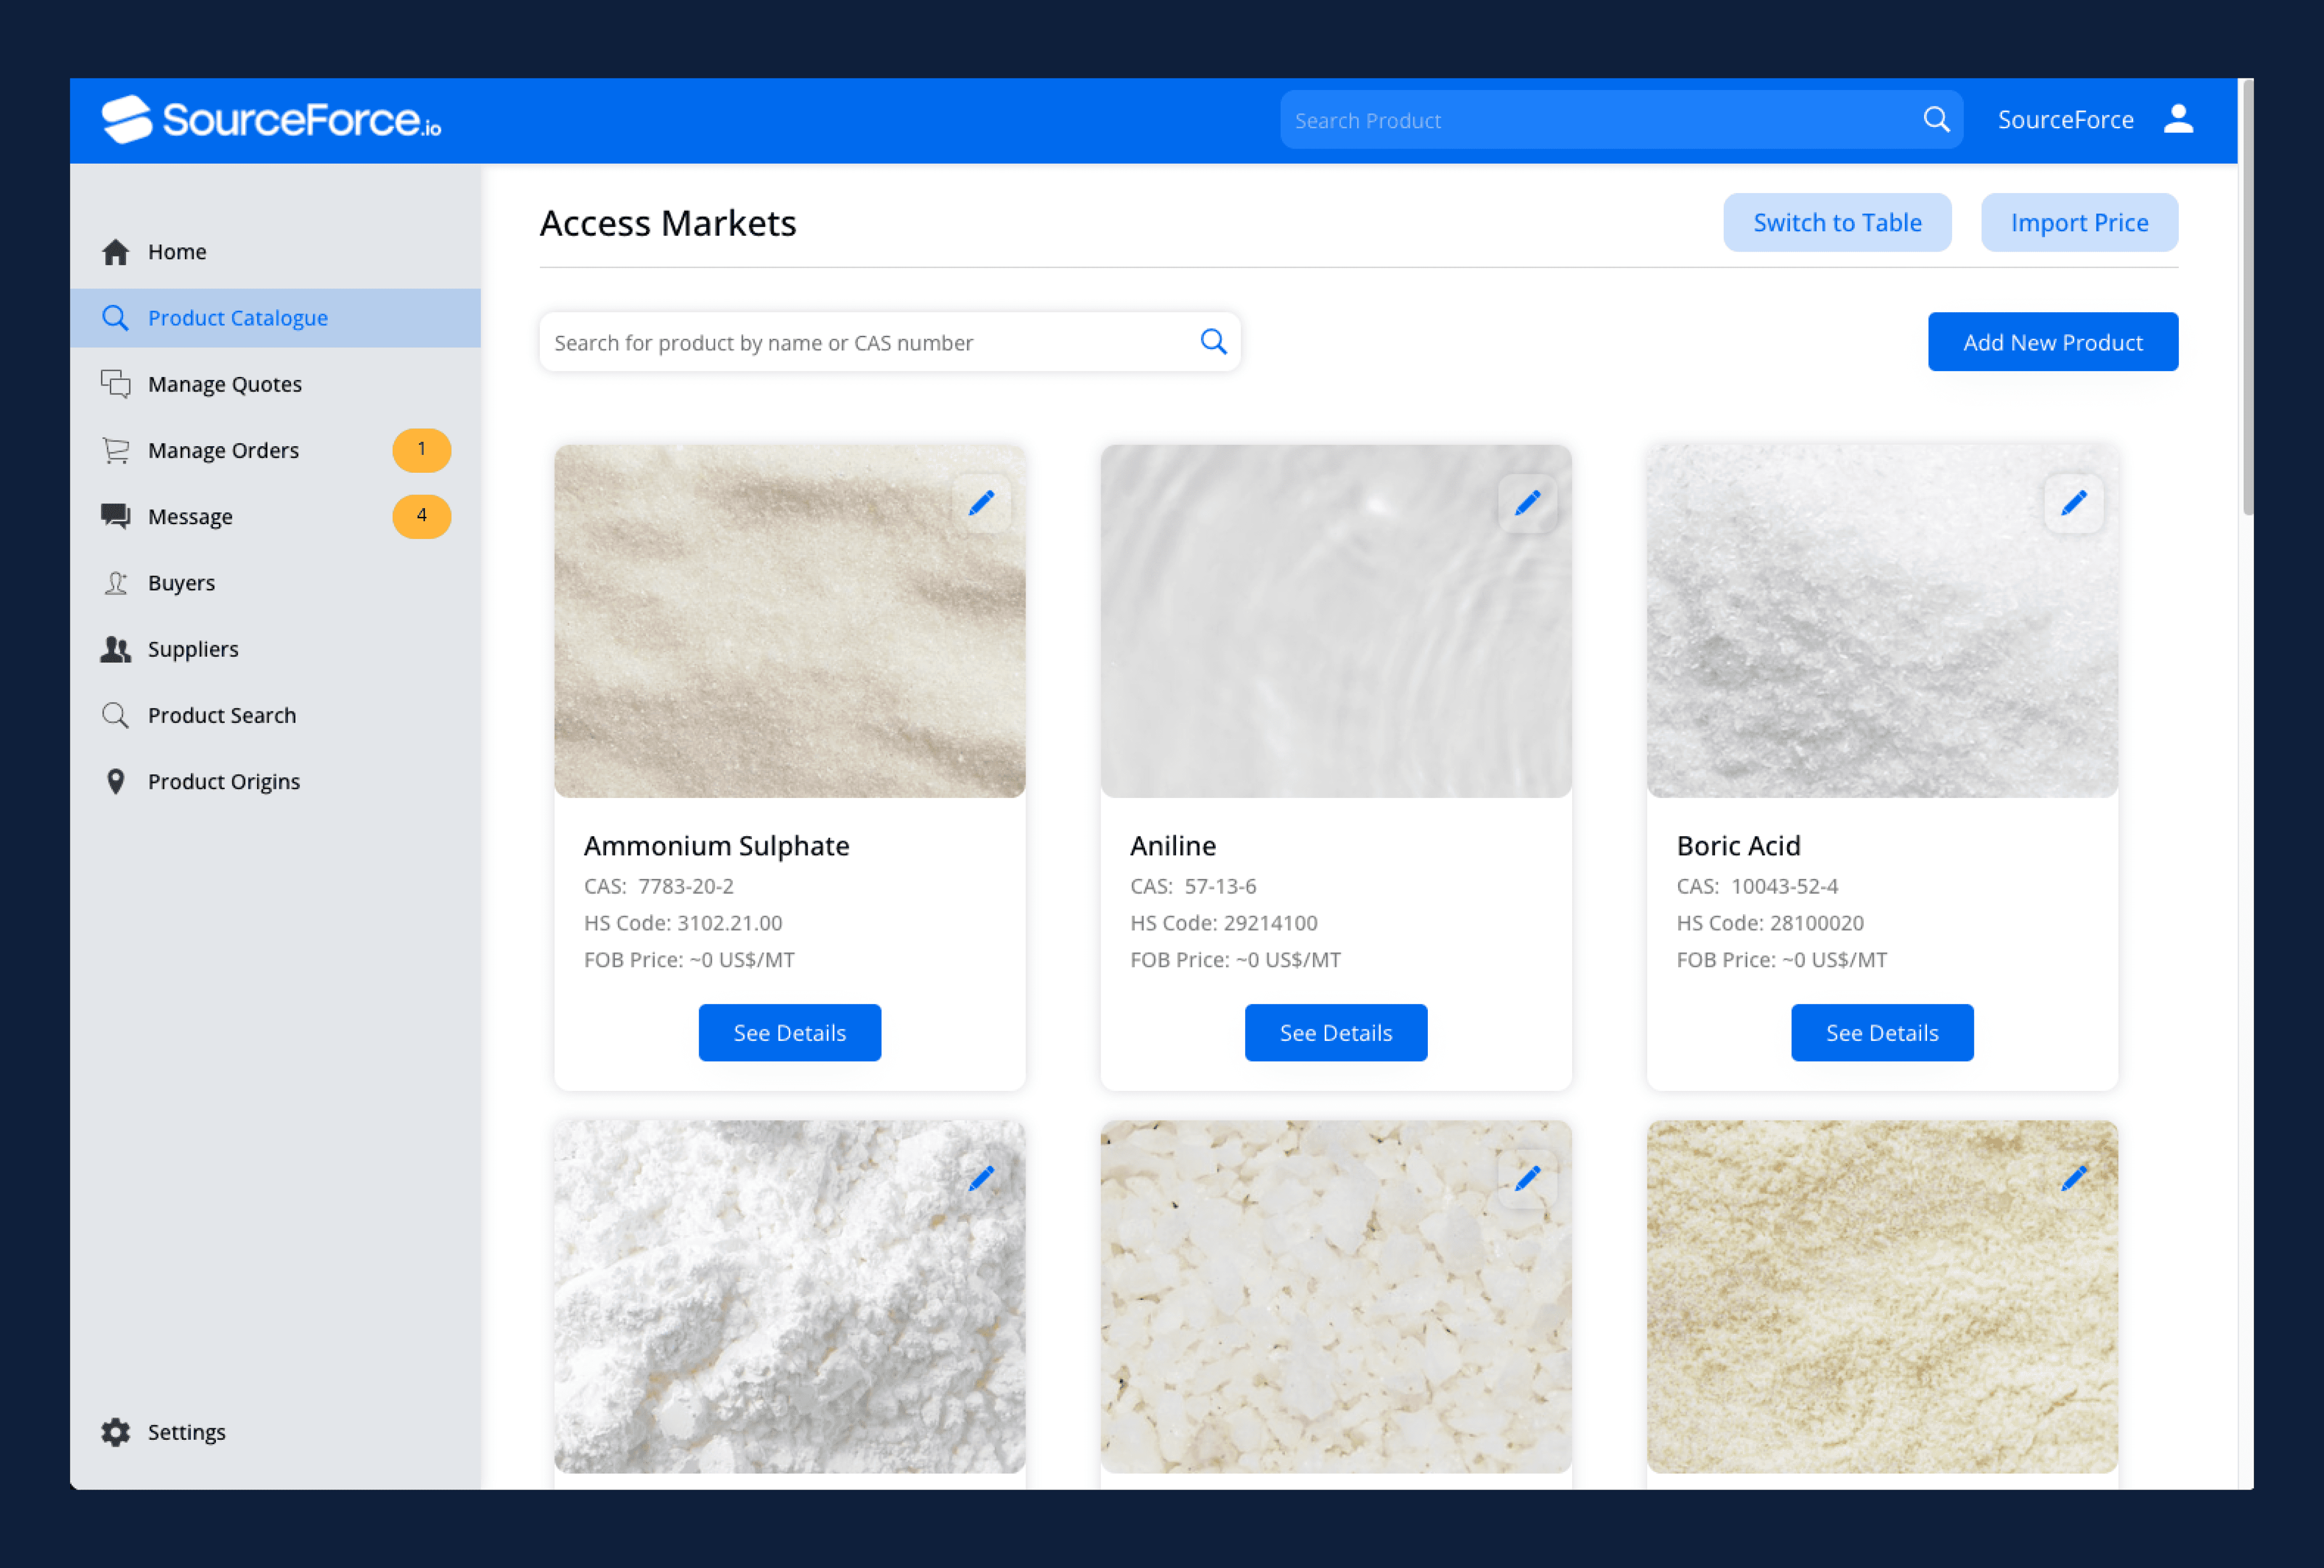Click Switch to Table button
This screenshot has height=1568, width=2324.
[x=1836, y=223]
